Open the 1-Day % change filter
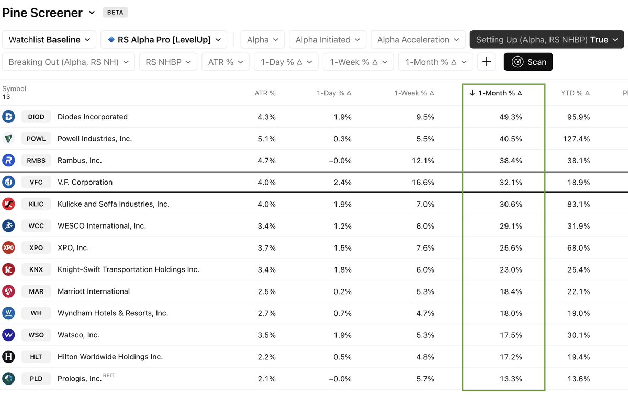The width and height of the screenshot is (628, 395). click(286, 62)
